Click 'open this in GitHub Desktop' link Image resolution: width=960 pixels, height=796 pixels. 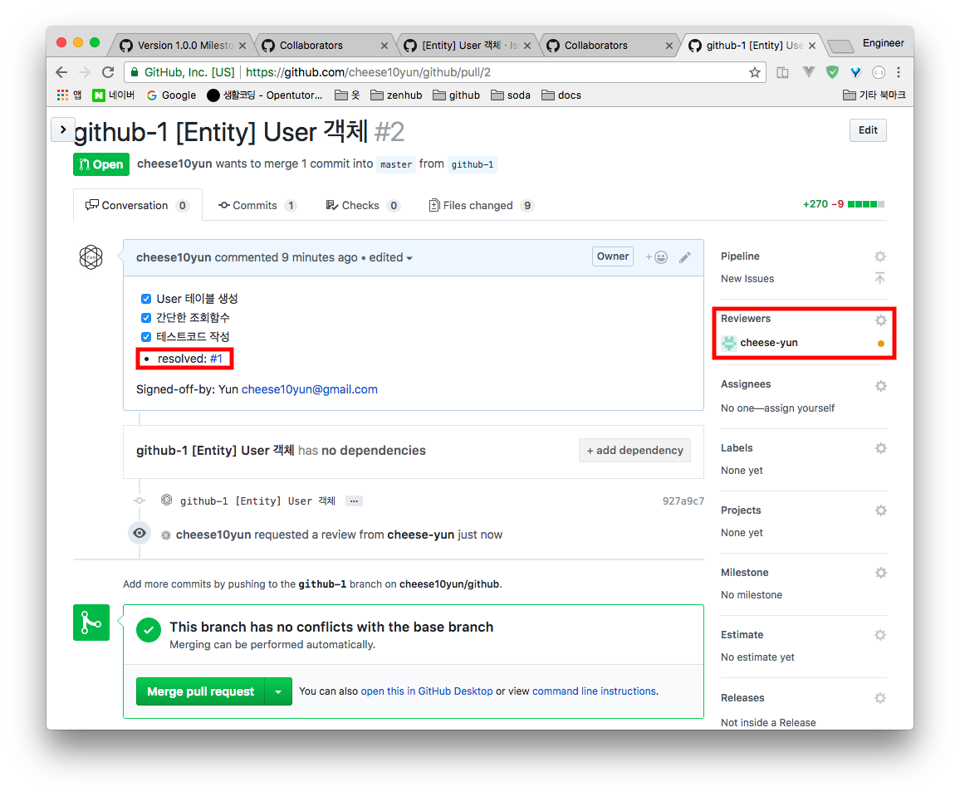click(427, 691)
